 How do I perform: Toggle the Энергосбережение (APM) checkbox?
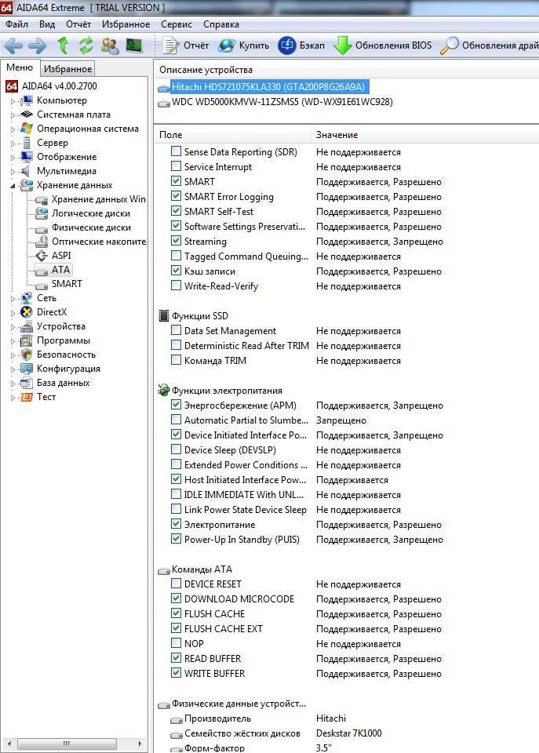[177, 405]
